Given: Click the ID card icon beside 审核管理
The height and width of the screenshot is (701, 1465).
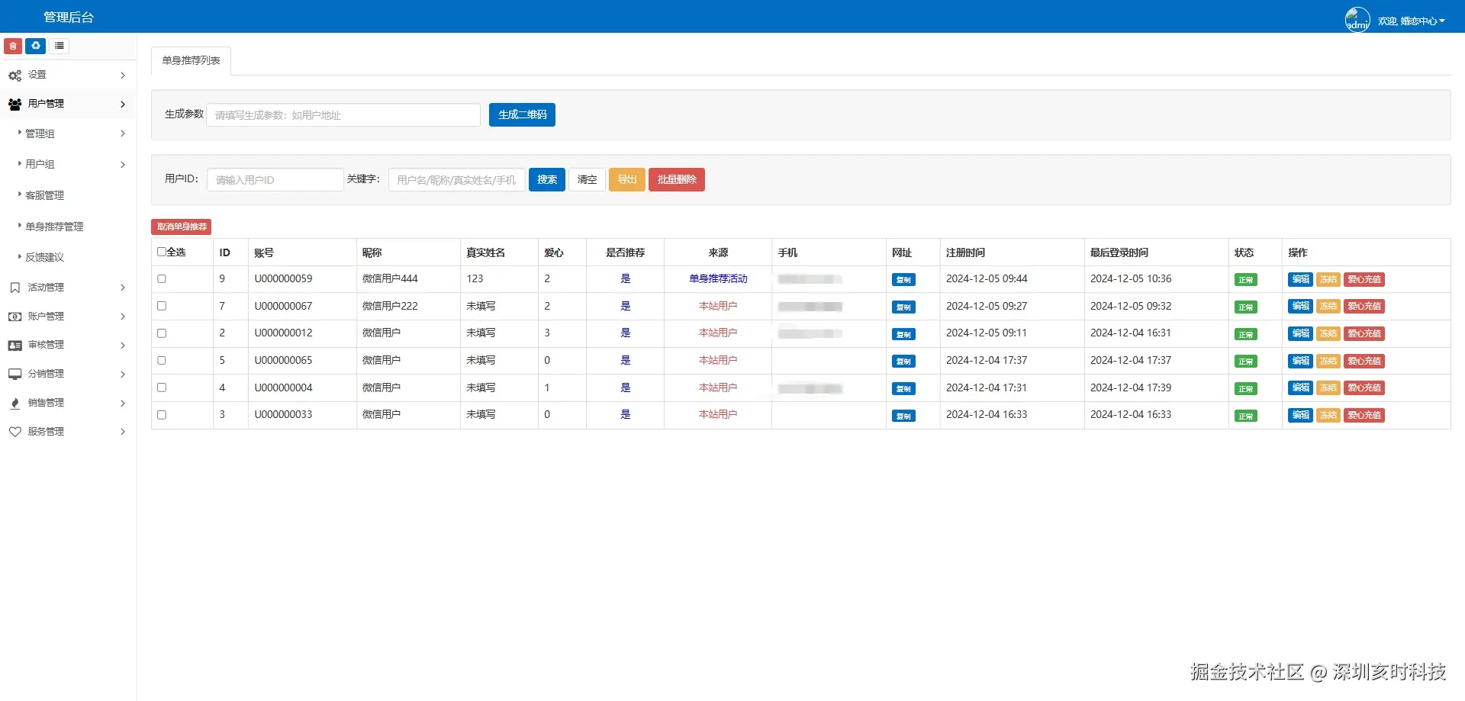Looking at the screenshot, I should point(14,346).
